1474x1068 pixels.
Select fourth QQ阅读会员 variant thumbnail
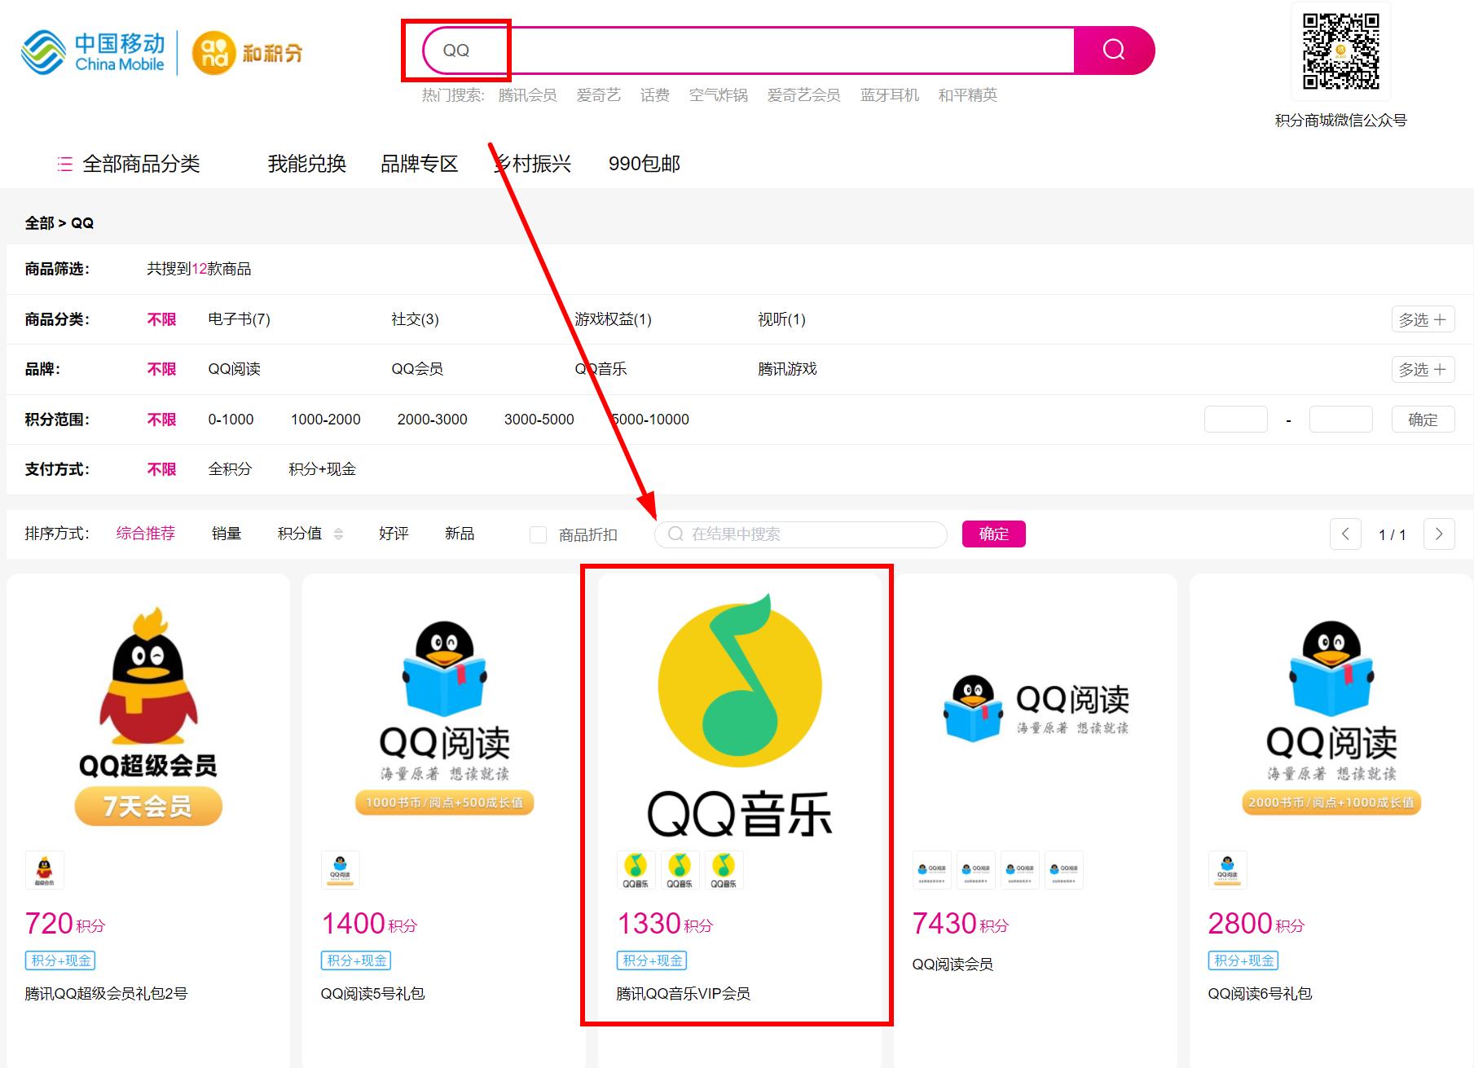coord(1064,870)
